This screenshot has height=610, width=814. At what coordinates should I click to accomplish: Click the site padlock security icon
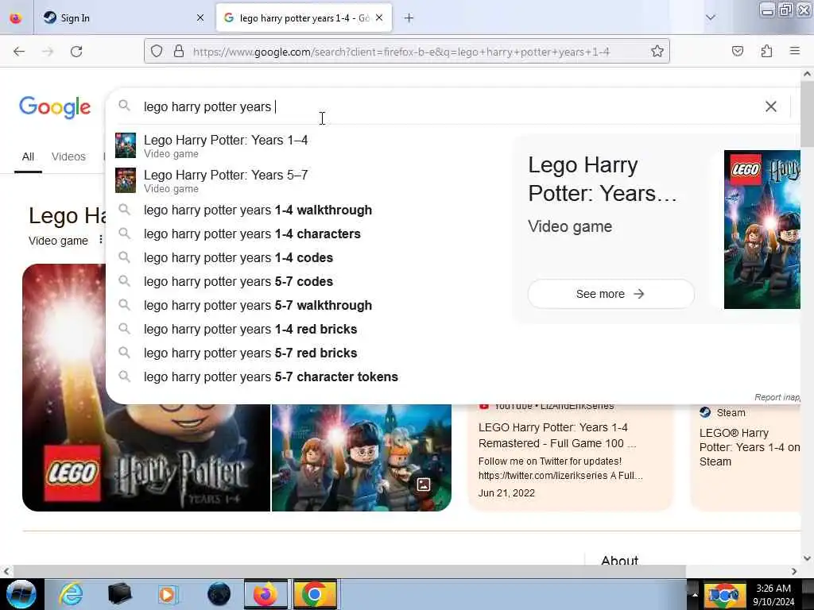pyautogui.click(x=179, y=52)
